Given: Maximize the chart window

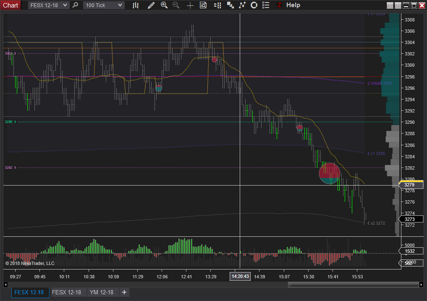Looking at the screenshot, I should tap(414, 5).
